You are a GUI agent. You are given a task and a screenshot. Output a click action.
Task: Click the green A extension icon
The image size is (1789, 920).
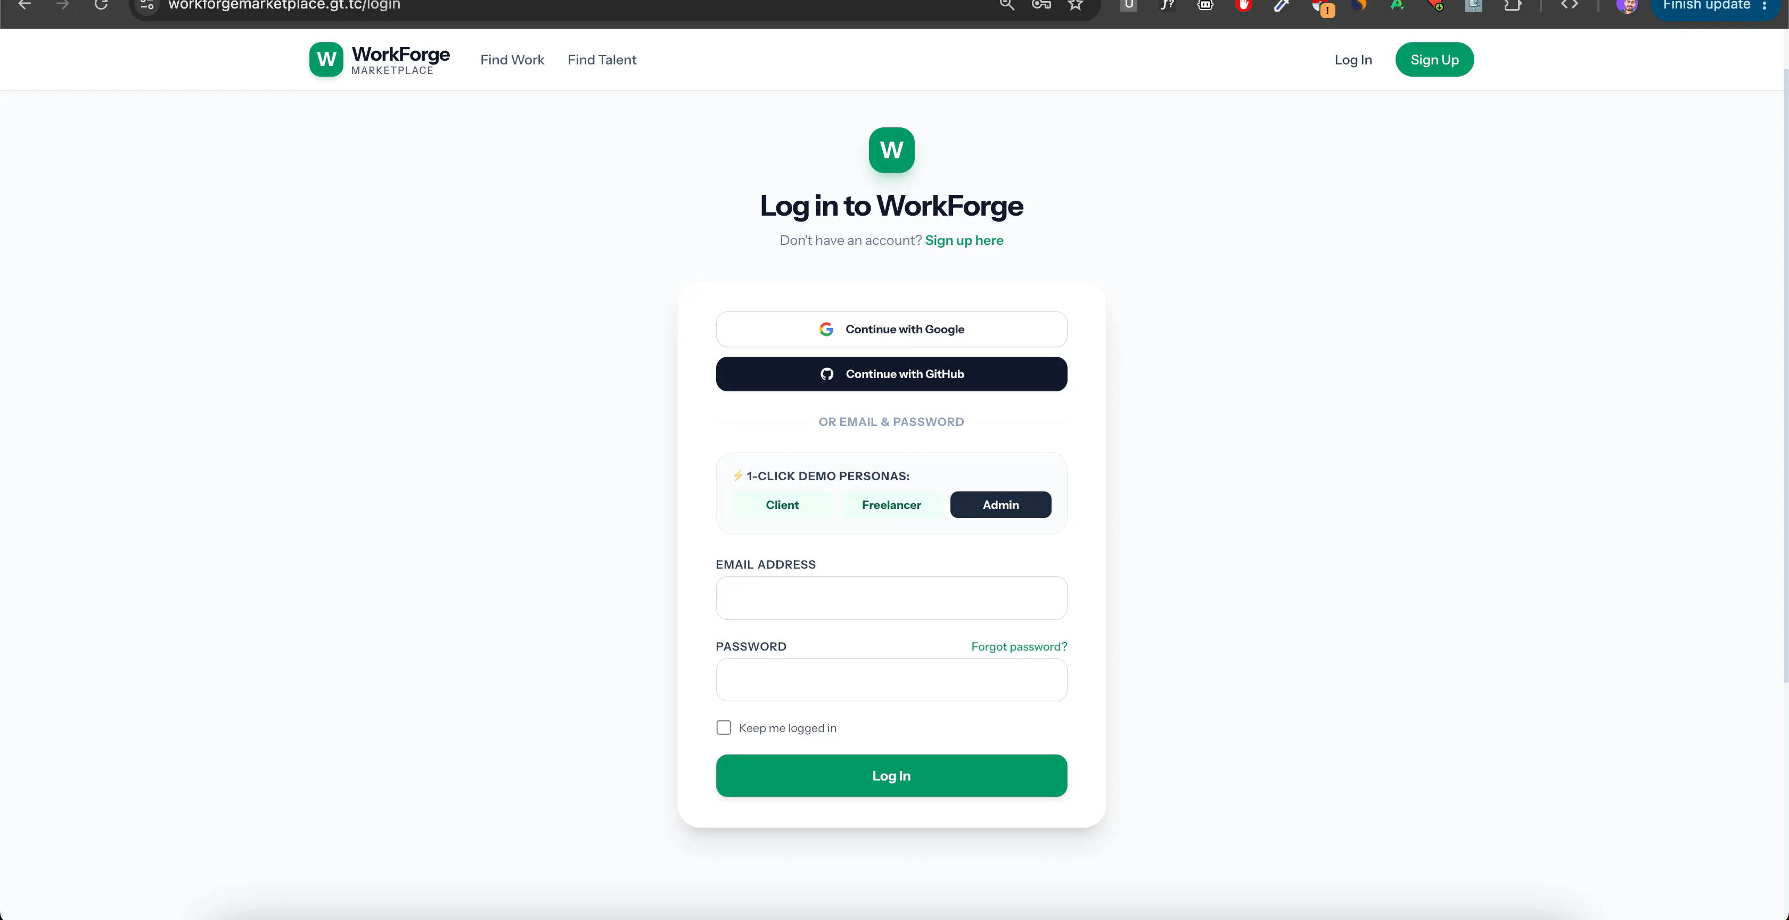pyautogui.click(x=1397, y=5)
